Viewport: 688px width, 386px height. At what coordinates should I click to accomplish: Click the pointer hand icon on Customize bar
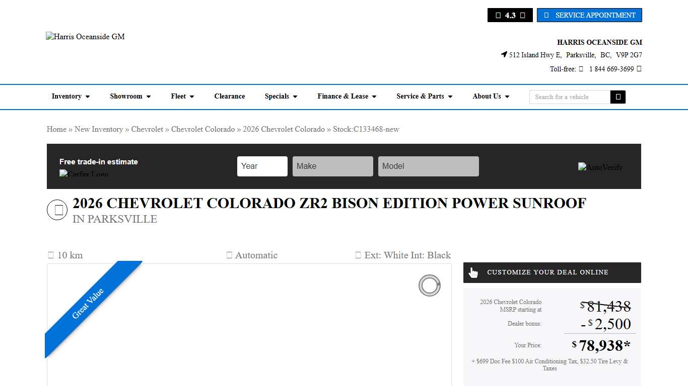click(x=473, y=272)
